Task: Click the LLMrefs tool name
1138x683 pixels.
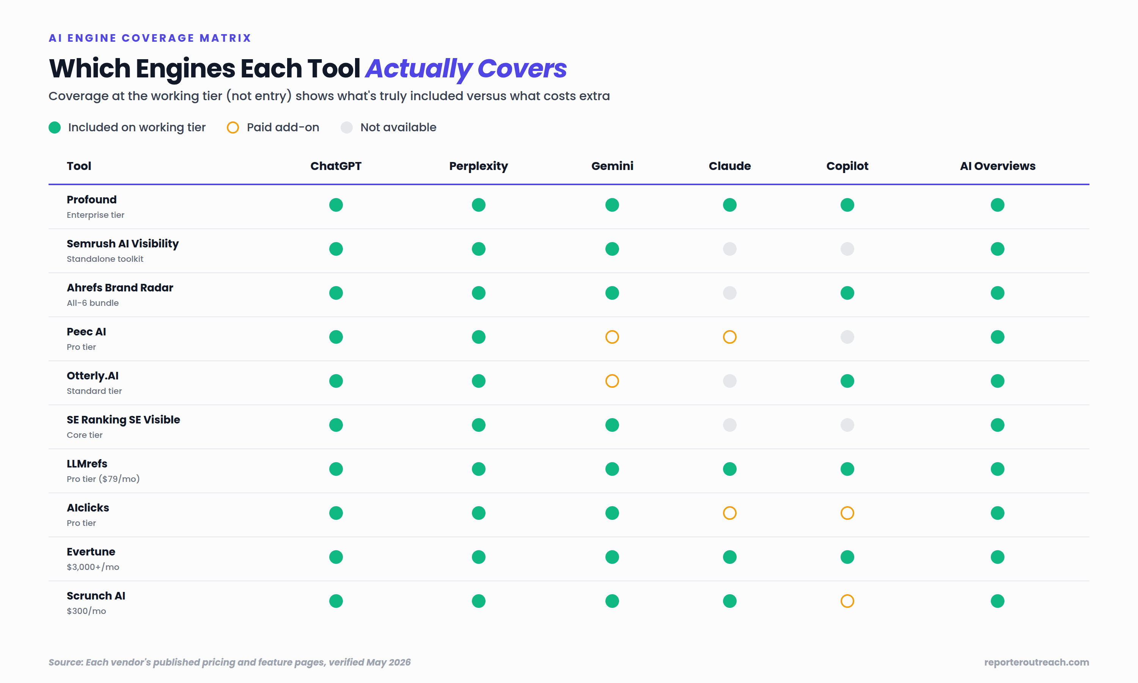Action: coord(87,464)
